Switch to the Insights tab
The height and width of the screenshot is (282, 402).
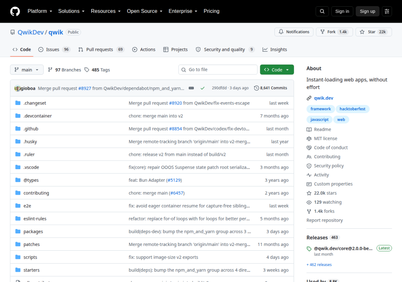(274, 49)
